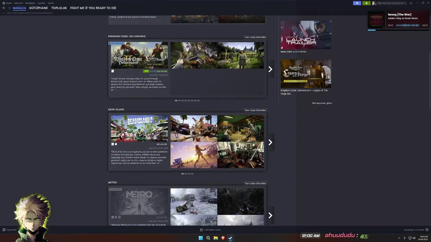Open Dead Island 2 beach sunset screenshot
431x242 pixels.
click(194, 155)
